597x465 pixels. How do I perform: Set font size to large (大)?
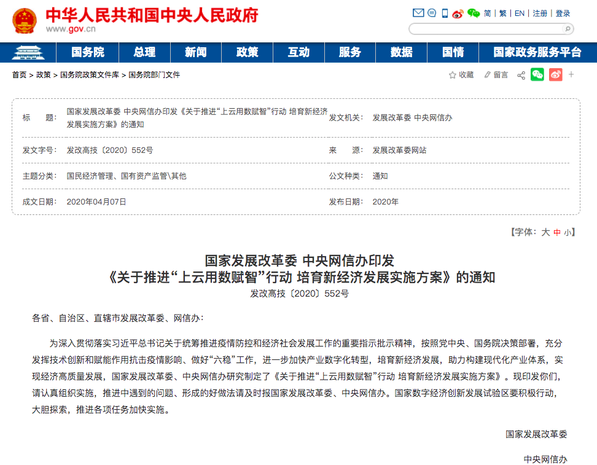coord(545,232)
